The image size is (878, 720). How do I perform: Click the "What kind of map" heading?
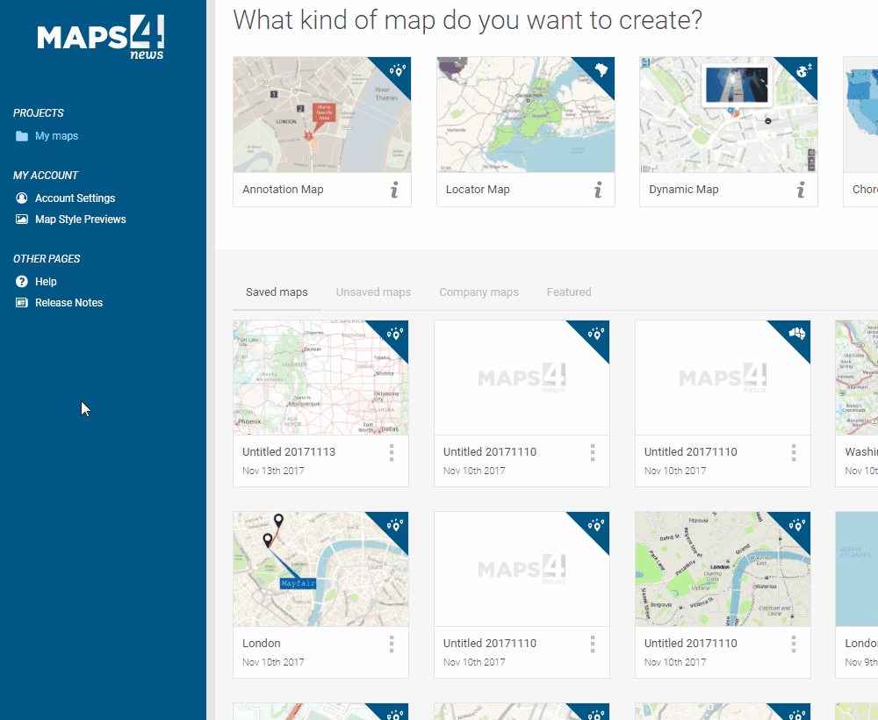tap(468, 20)
